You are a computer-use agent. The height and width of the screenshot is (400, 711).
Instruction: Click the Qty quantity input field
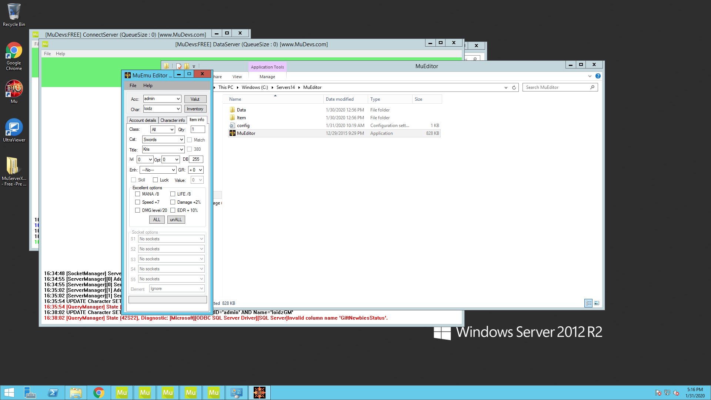pos(198,129)
